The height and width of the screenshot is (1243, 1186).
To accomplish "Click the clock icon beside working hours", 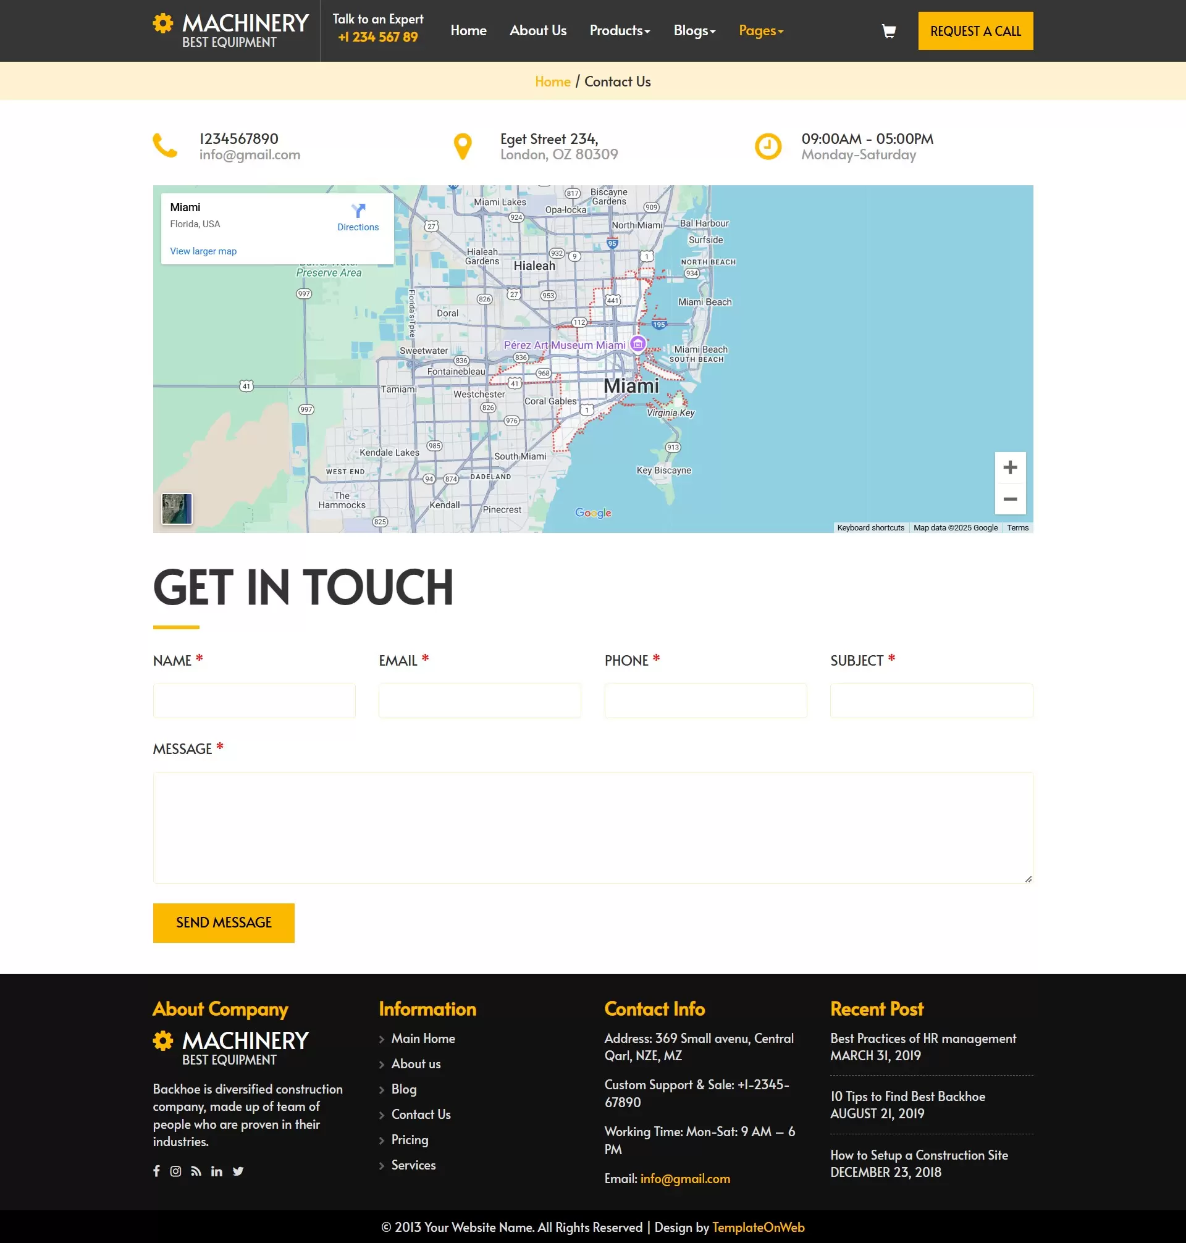I will pyautogui.click(x=768, y=146).
